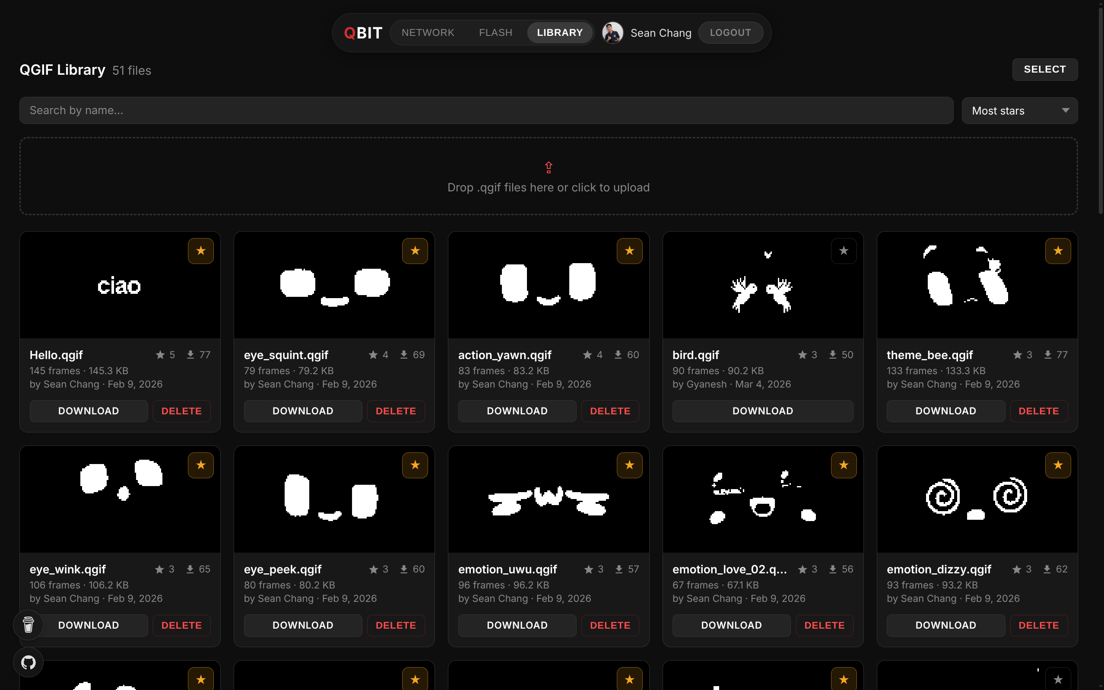Toggle star on eye_wink.qgif card
1104x690 pixels.
201,465
